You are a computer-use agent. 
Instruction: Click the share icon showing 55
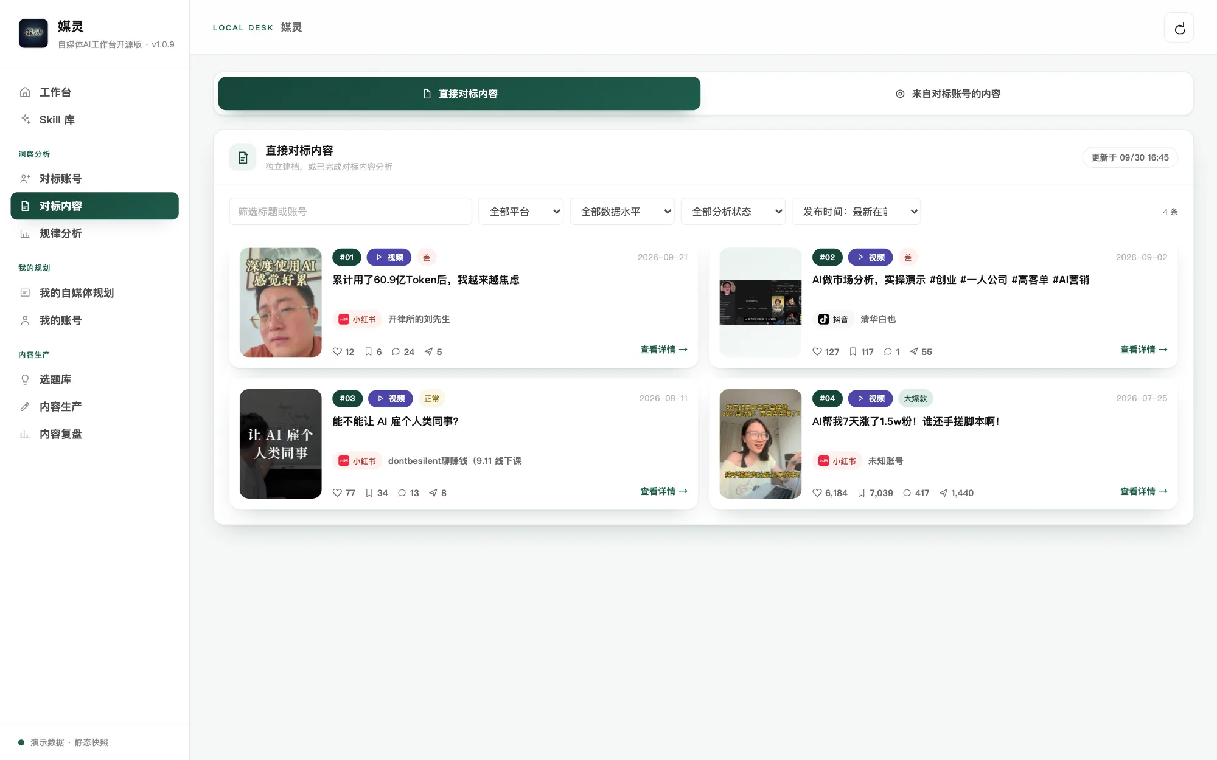914,351
